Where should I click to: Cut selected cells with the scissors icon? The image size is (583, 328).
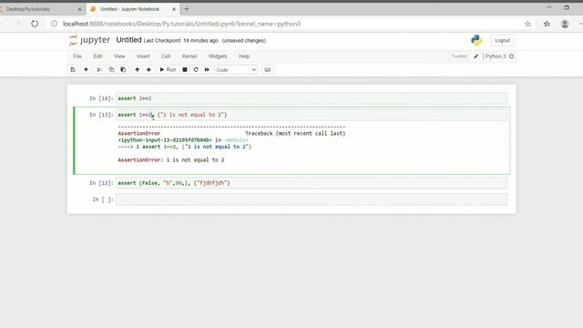point(99,69)
